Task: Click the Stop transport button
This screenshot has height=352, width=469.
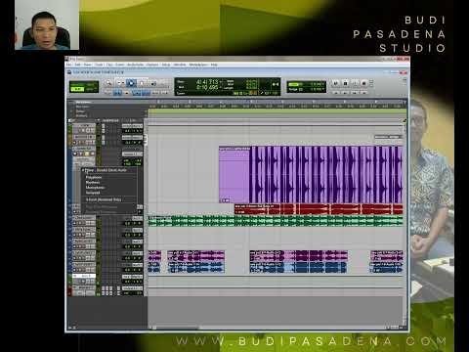Action: click(346, 83)
